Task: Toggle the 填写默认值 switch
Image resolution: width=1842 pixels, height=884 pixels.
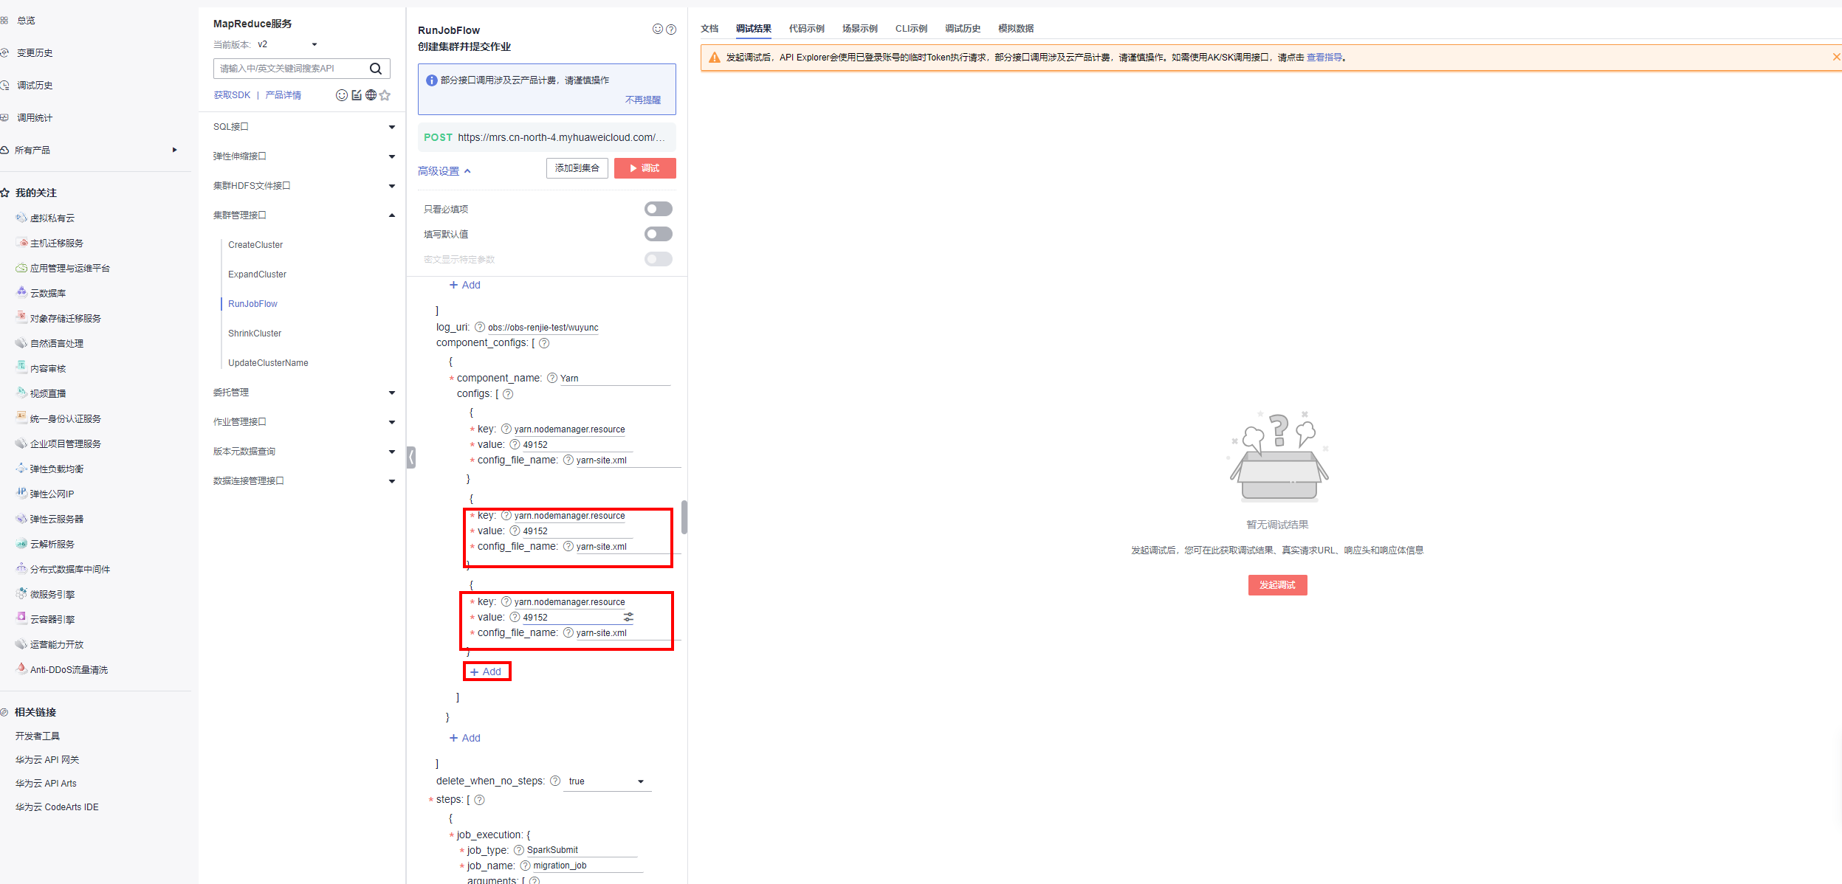Action: point(658,235)
